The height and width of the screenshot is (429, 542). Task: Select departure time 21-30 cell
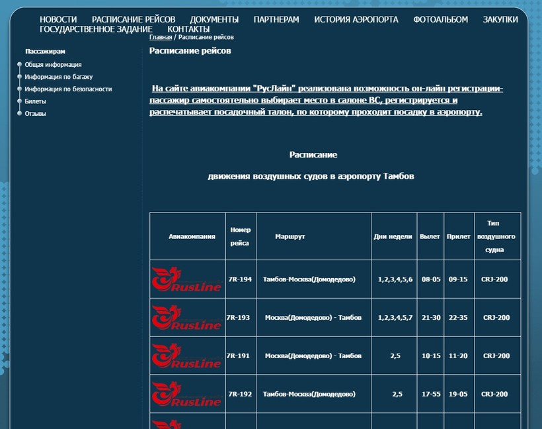431,318
